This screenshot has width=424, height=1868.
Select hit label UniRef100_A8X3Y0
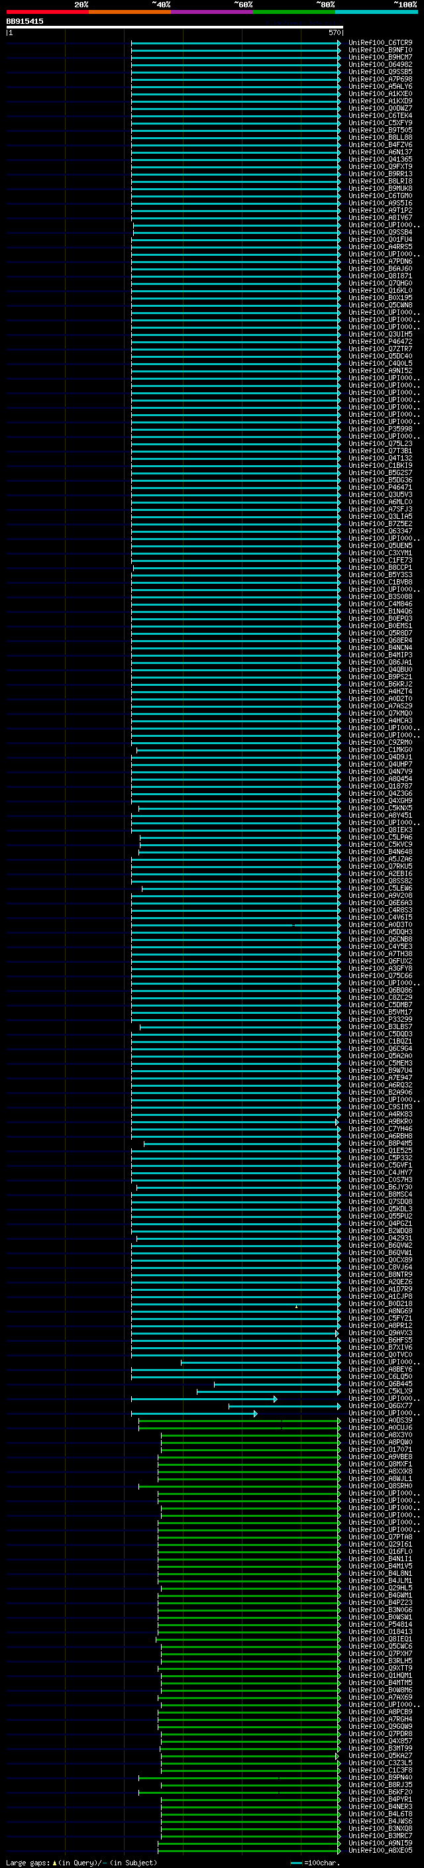(380, 1435)
